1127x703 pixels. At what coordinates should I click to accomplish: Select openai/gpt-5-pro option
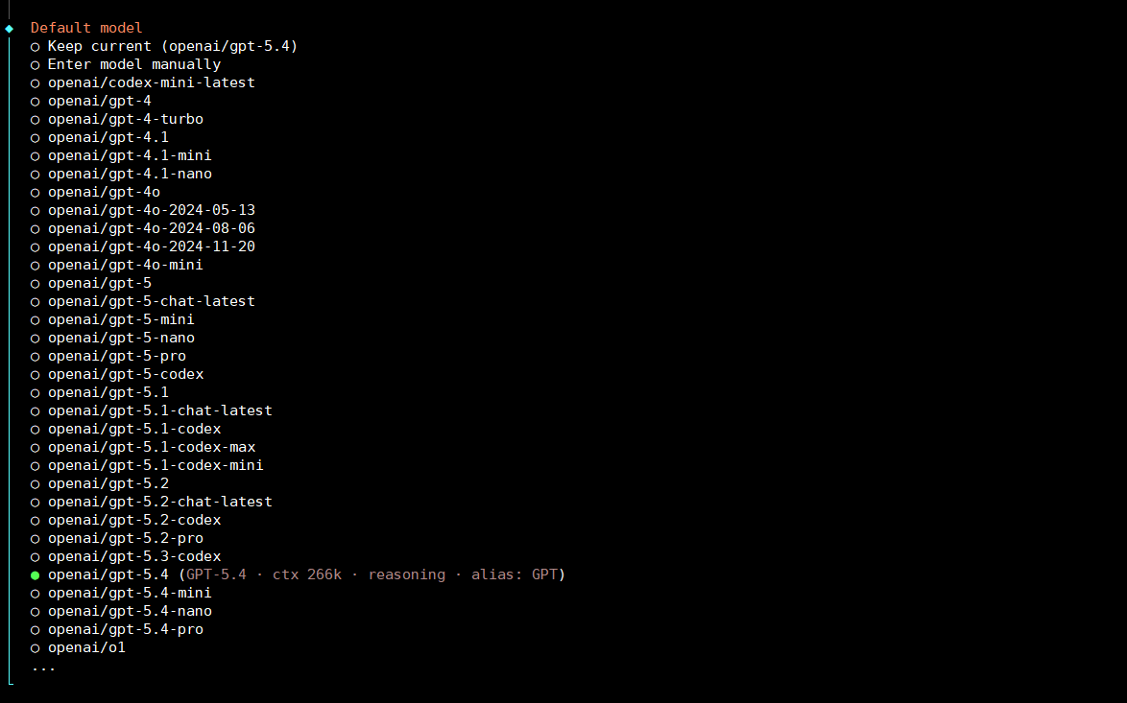point(117,356)
